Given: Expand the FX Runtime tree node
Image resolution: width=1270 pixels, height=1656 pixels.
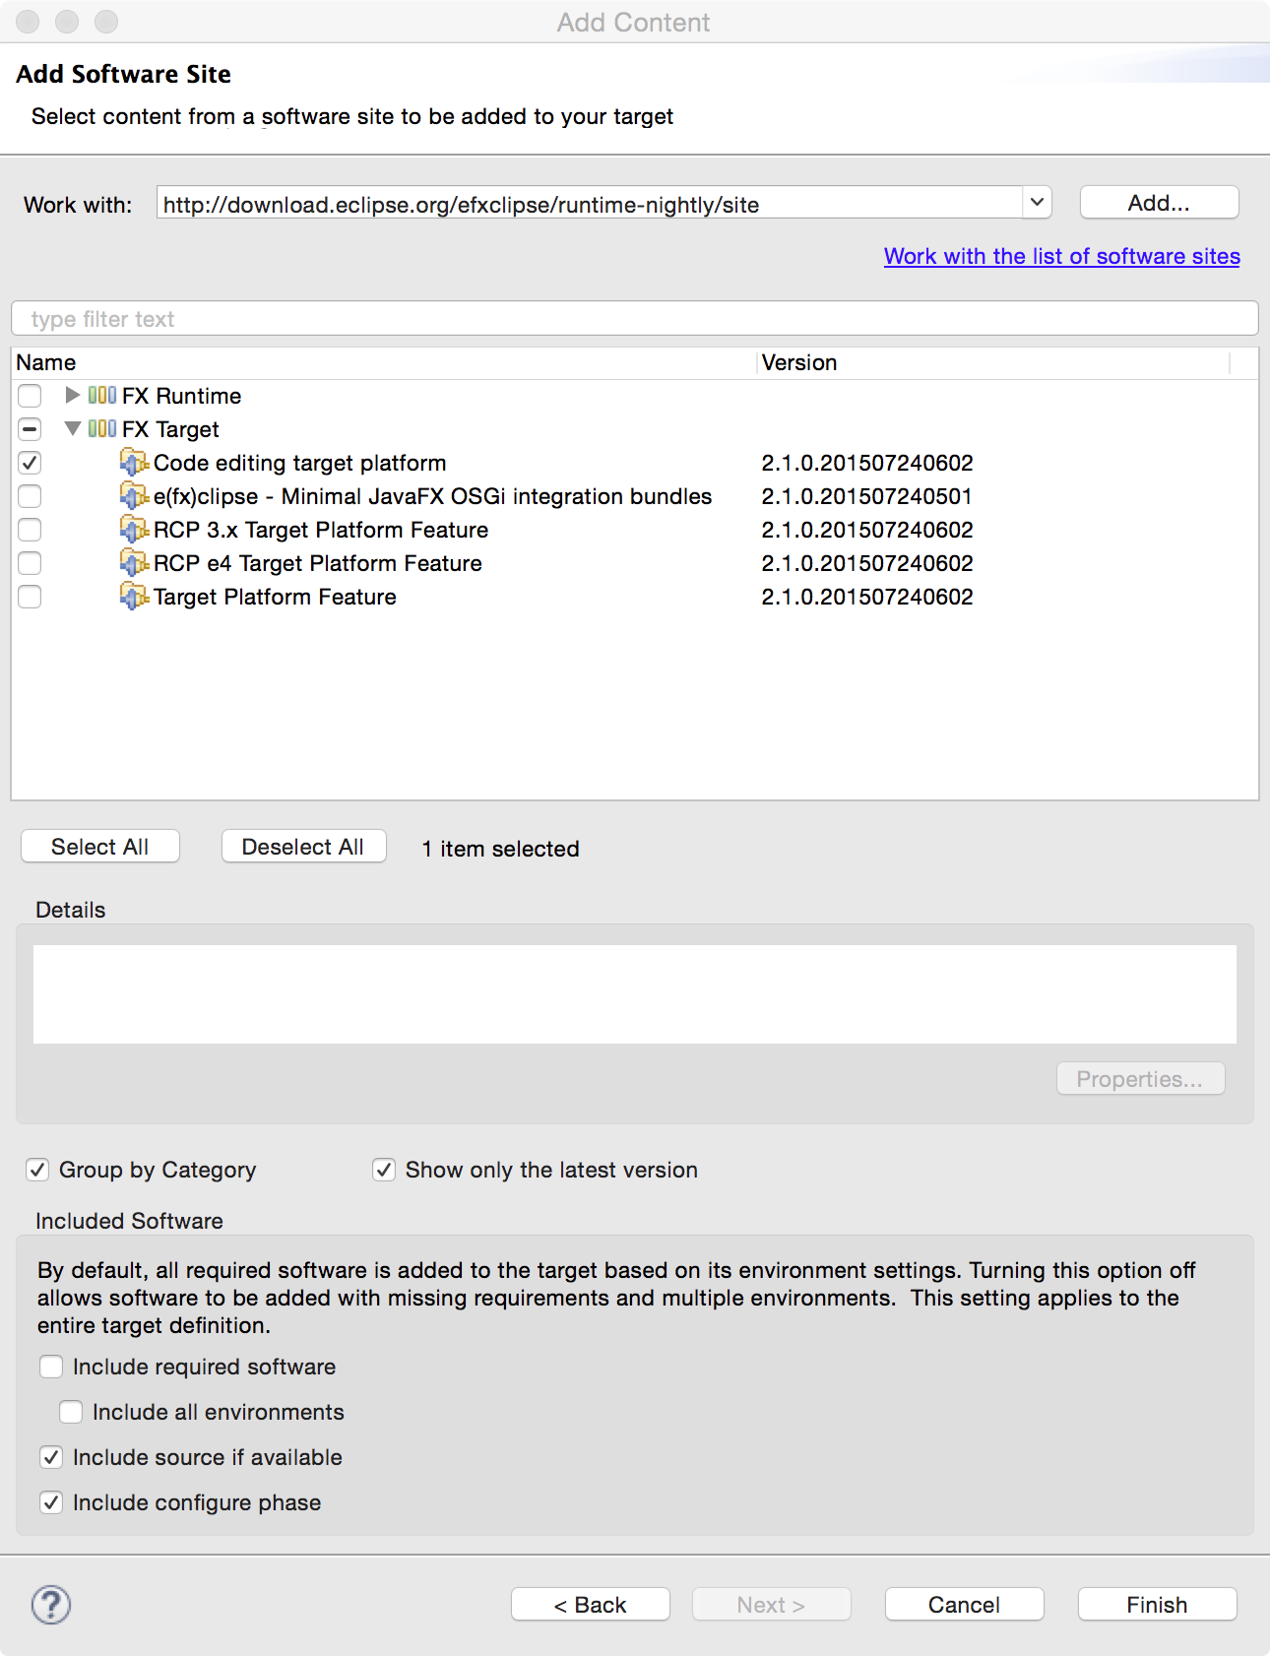Looking at the screenshot, I should [x=72, y=396].
